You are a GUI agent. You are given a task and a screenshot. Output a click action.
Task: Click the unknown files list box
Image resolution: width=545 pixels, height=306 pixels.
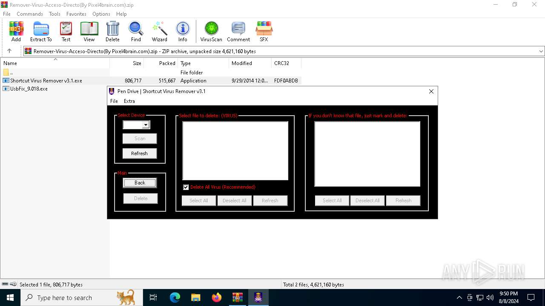coord(367,154)
